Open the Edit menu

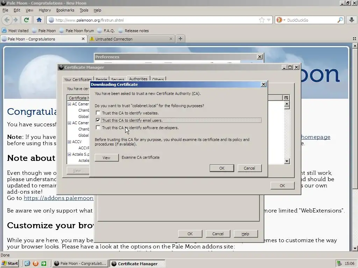17,10
